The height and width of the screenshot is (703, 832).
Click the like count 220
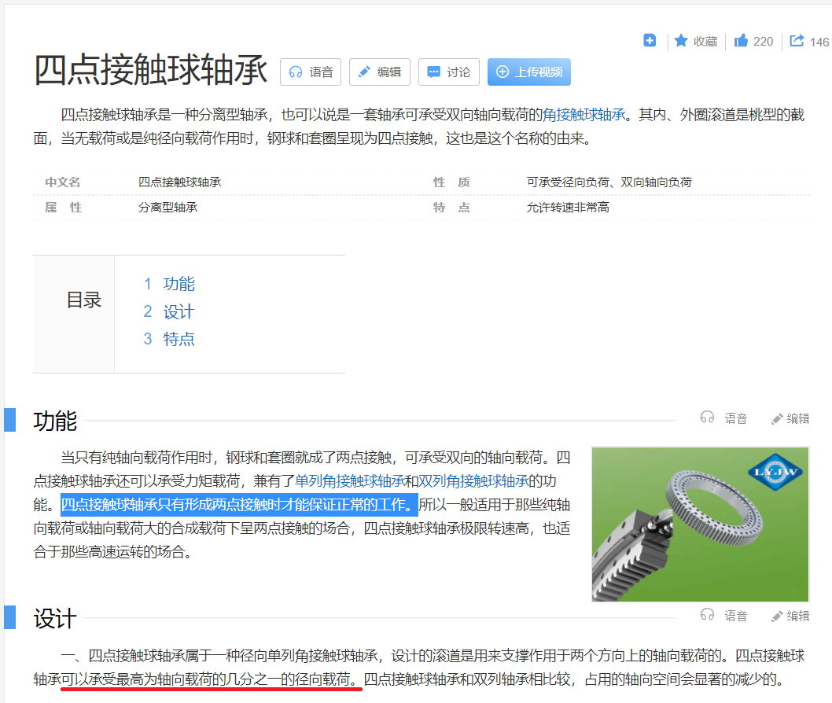[x=763, y=42]
